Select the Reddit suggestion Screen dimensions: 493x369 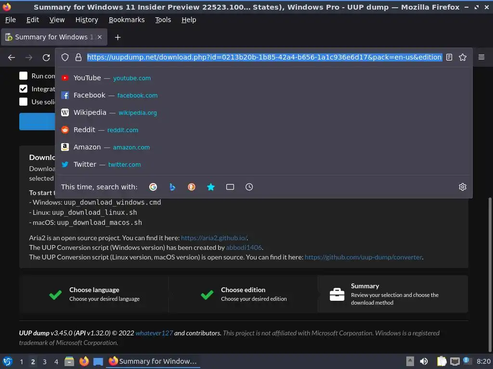tap(263, 130)
